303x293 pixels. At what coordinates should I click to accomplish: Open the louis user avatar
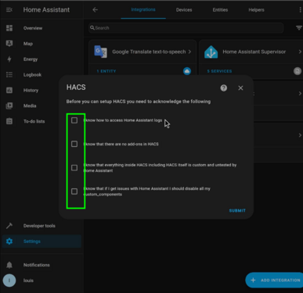pyautogui.click(x=9, y=280)
